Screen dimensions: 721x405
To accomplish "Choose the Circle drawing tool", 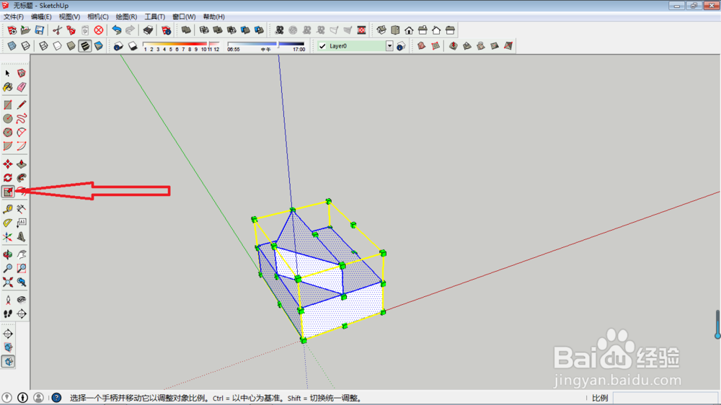I will pyautogui.click(x=8, y=119).
